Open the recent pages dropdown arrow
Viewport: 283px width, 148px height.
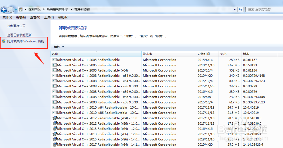pos(16,10)
